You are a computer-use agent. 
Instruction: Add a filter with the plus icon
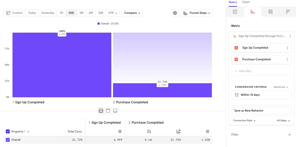click(x=289, y=135)
